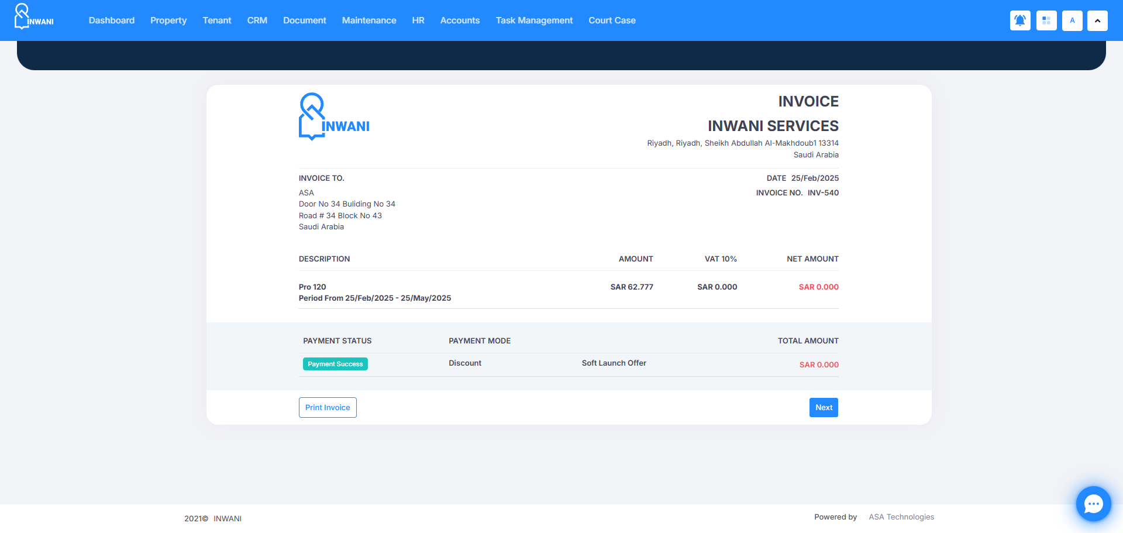Click the user avatar 'A' icon
Viewport: 1123px width, 533px height.
click(1072, 20)
